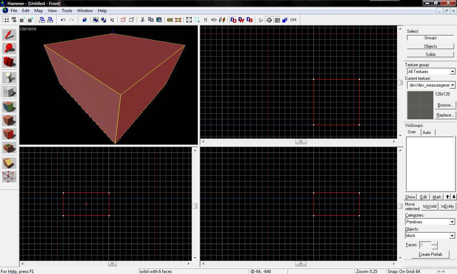This screenshot has width=457, height=274.
Task: Activate the Vertex manipulation tool
Action: [x=10, y=176]
